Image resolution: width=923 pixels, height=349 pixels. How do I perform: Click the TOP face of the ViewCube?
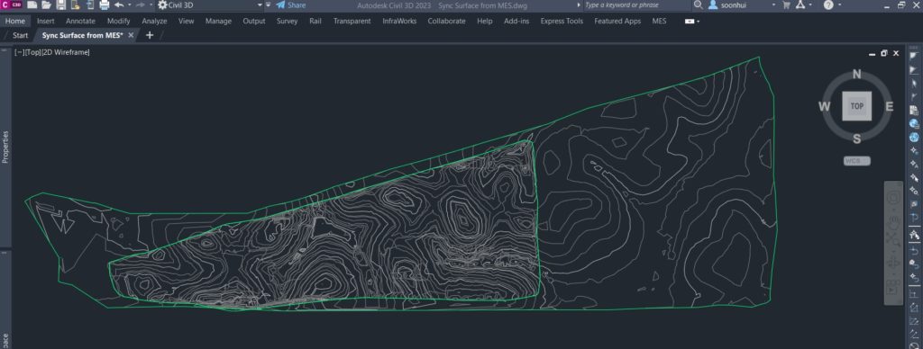tap(856, 106)
